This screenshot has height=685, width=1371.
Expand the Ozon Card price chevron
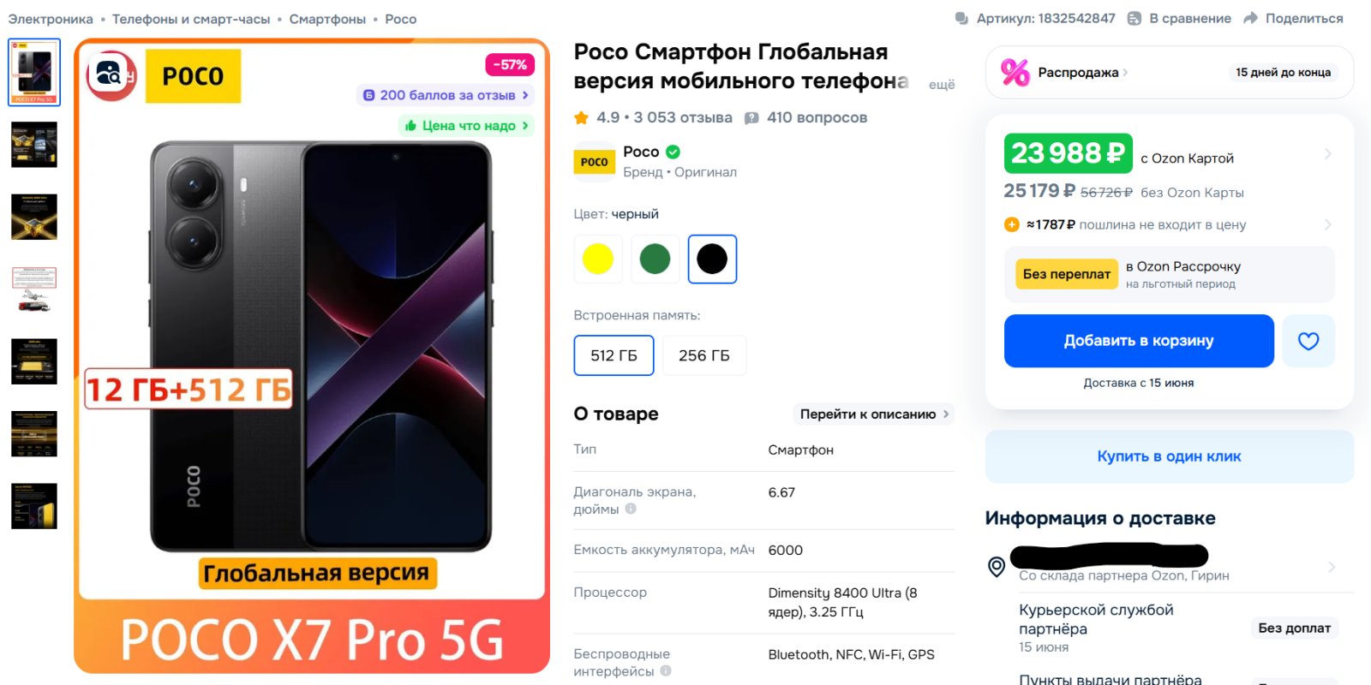pos(1327,154)
